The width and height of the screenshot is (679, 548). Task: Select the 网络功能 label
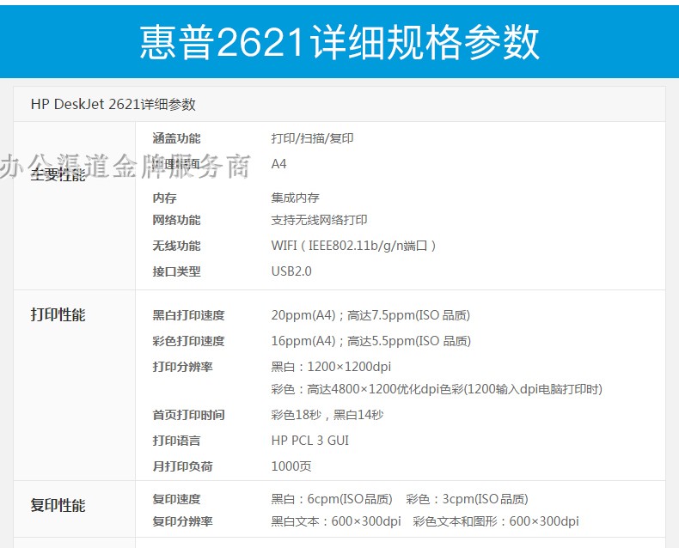click(x=176, y=220)
